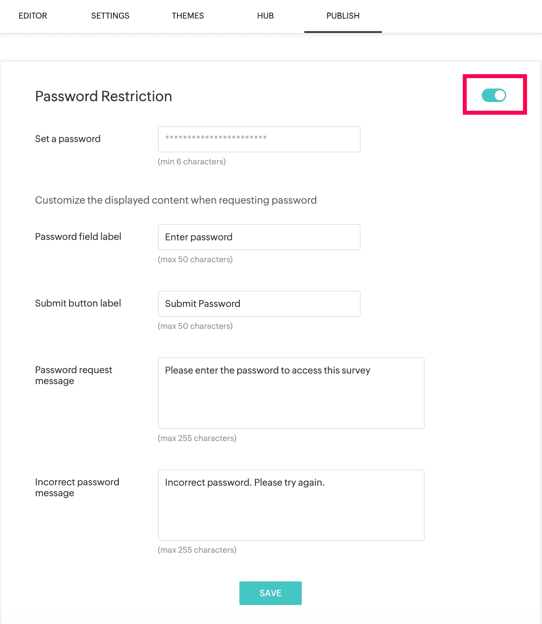Click the Customize the displayed content text
This screenshot has width=542, height=624.
176,200
